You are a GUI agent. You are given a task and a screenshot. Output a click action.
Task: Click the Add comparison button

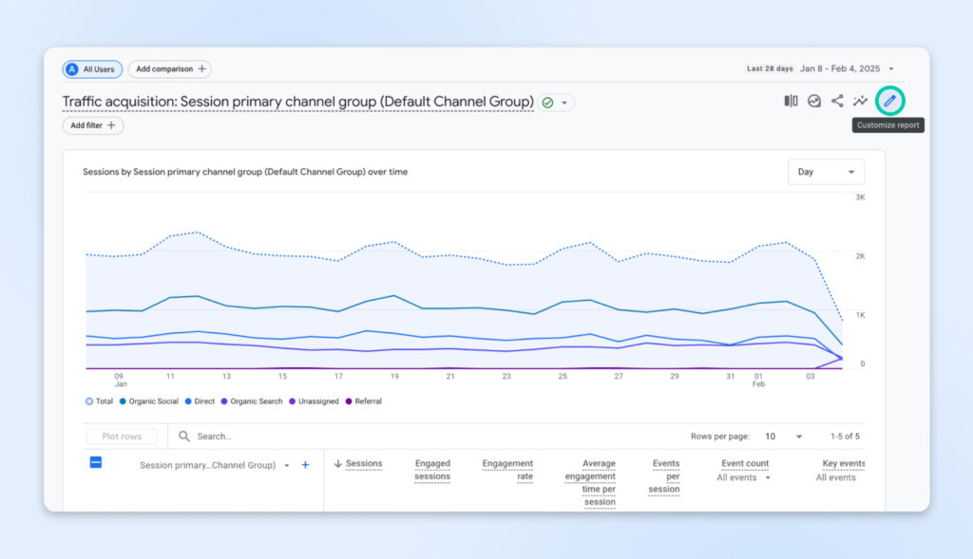tap(169, 69)
